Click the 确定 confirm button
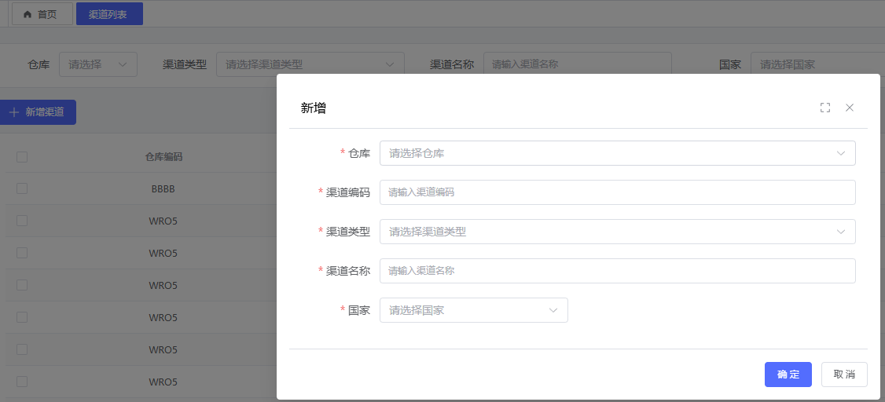 [x=788, y=375]
